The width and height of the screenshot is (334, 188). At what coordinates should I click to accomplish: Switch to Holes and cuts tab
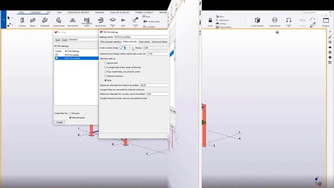[130, 42]
